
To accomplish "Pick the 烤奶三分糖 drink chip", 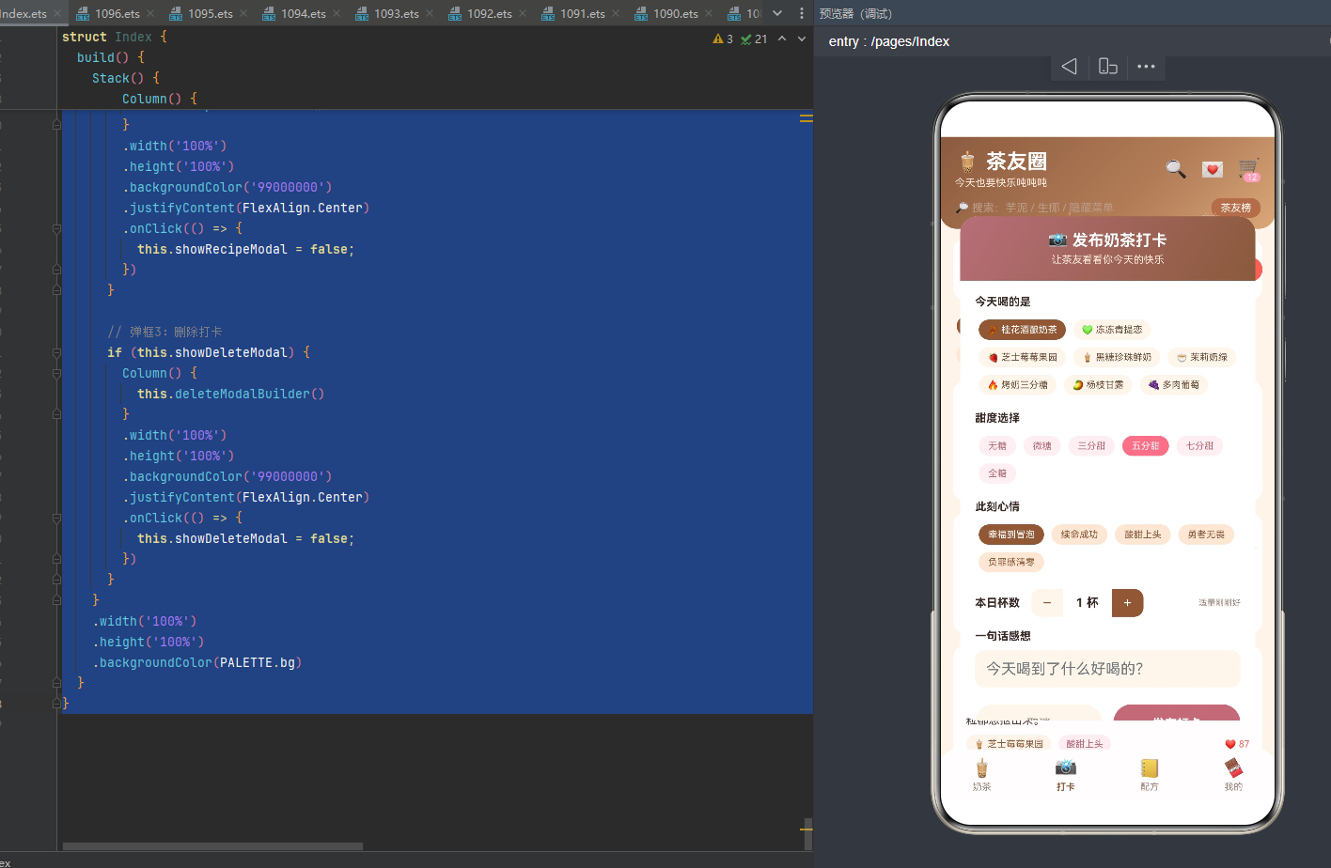I will tap(1017, 384).
